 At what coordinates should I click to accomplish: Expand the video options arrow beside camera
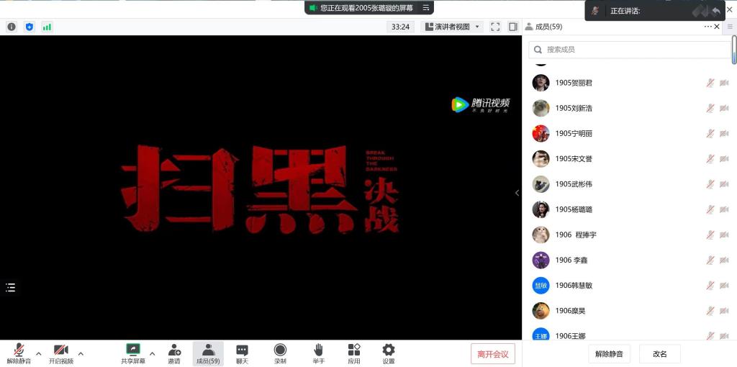(81, 353)
